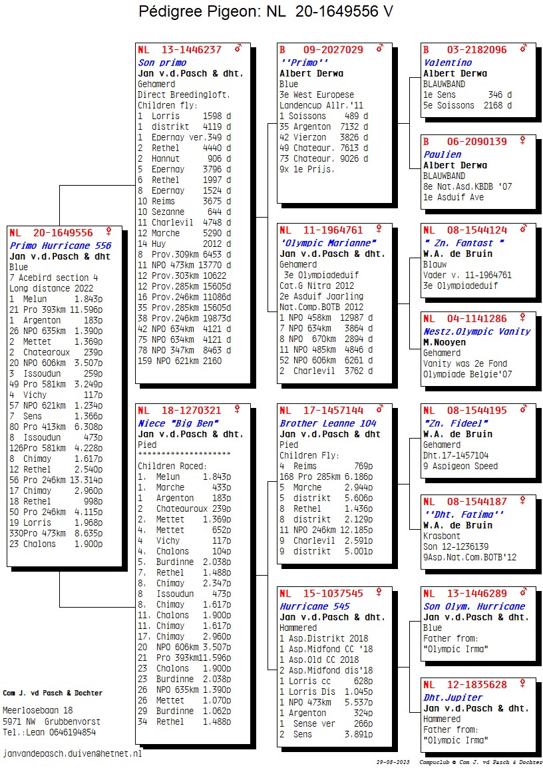Select the male symbol next to B 09-2027029
The width and height of the screenshot is (543, 780).
pos(380,49)
